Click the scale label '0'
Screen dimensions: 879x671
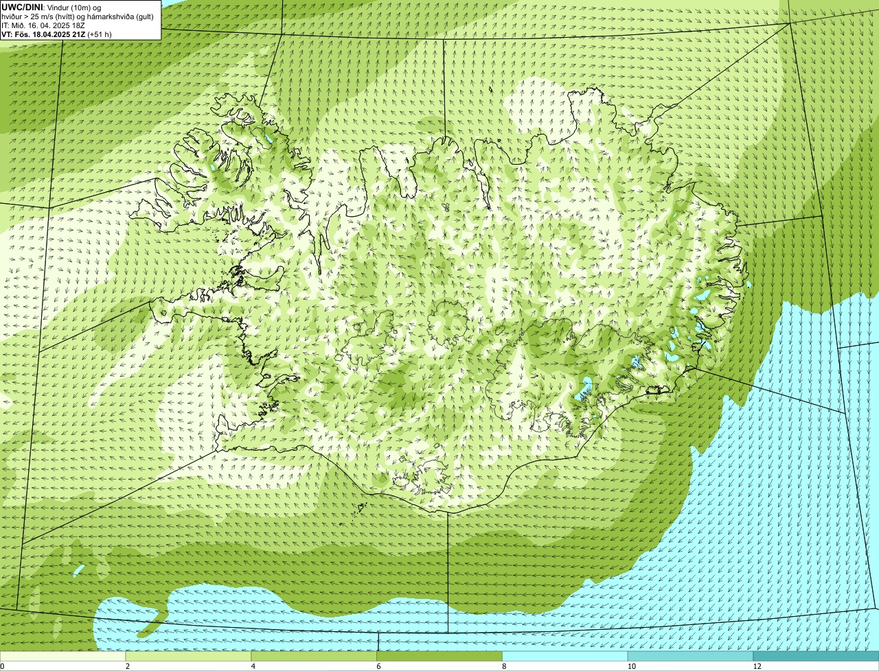[x=2, y=666]
